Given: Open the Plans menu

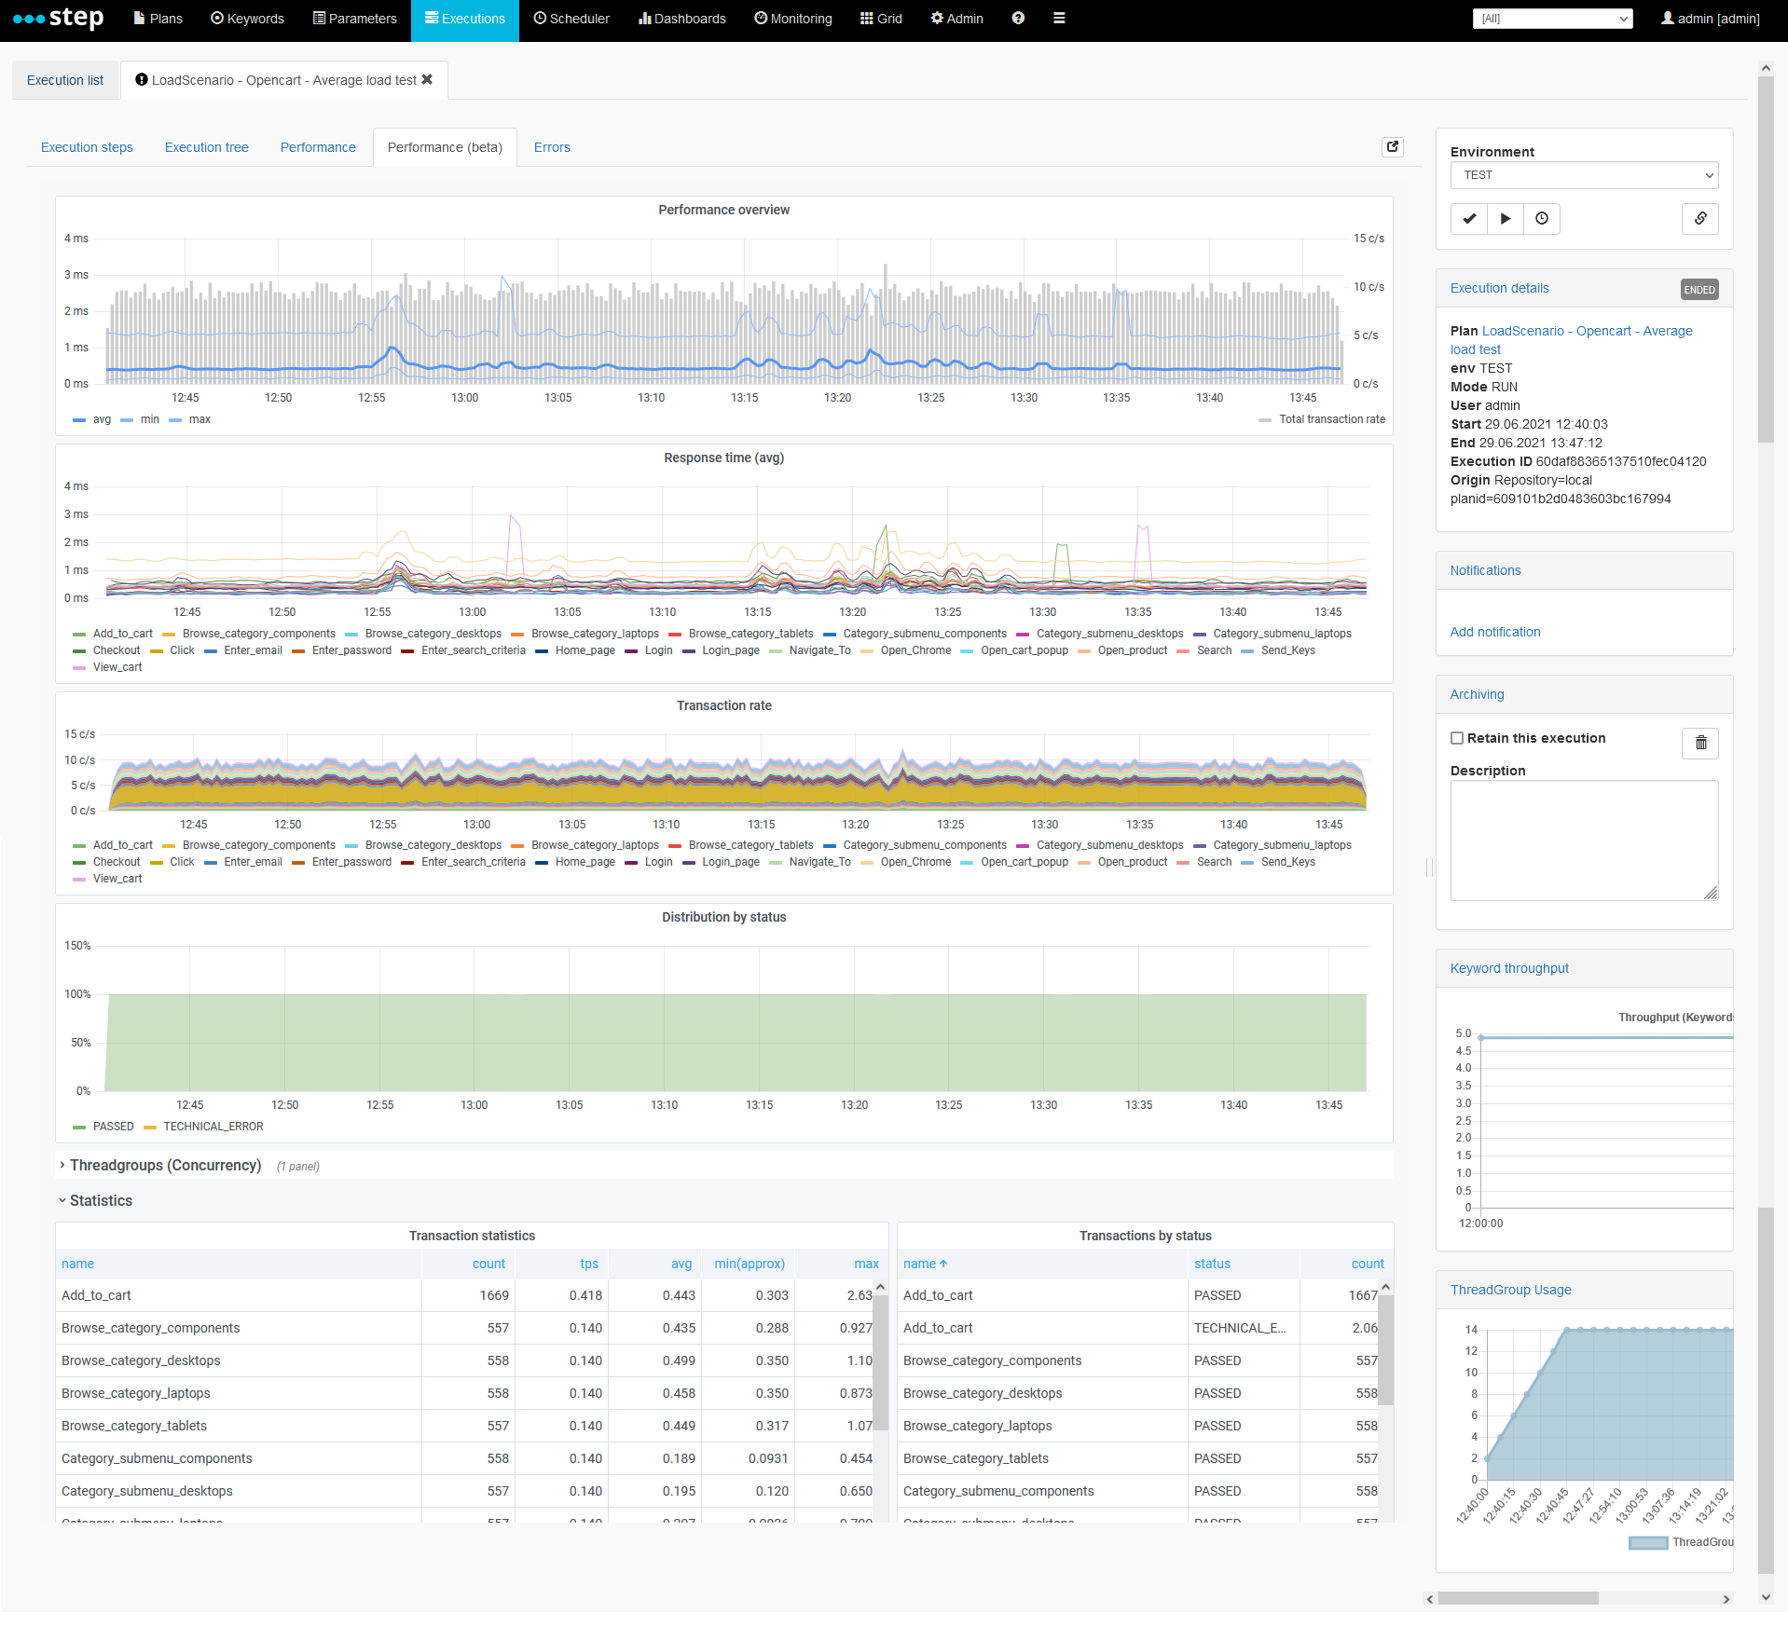Looking at the screenshot, I should tap(158, 19).
